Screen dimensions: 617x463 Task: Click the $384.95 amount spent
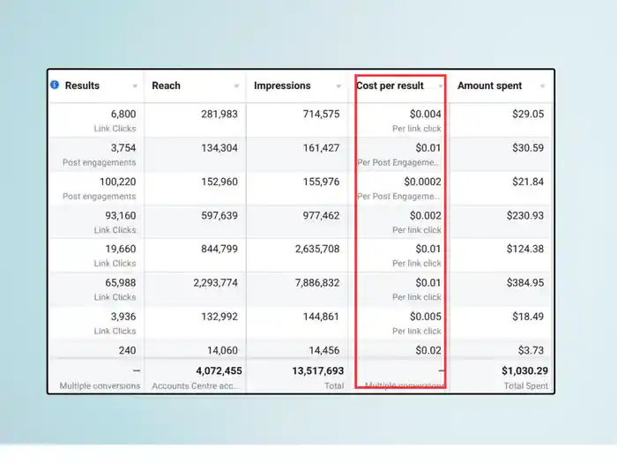(525, 283)
